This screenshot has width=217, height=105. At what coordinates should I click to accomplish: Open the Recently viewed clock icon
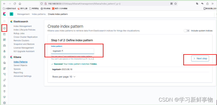[x=5, y=21]
